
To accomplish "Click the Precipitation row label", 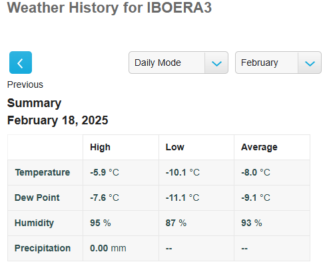I will point(43,248).
